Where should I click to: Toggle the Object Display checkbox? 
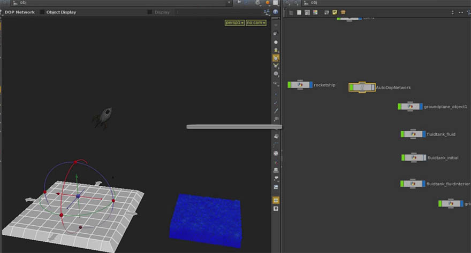(x=42, y=12)
